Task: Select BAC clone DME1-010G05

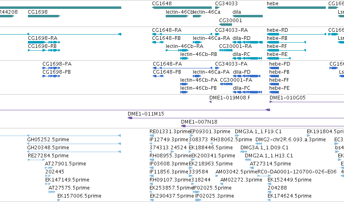Action: pyautogui.click(x=287, y=98)
